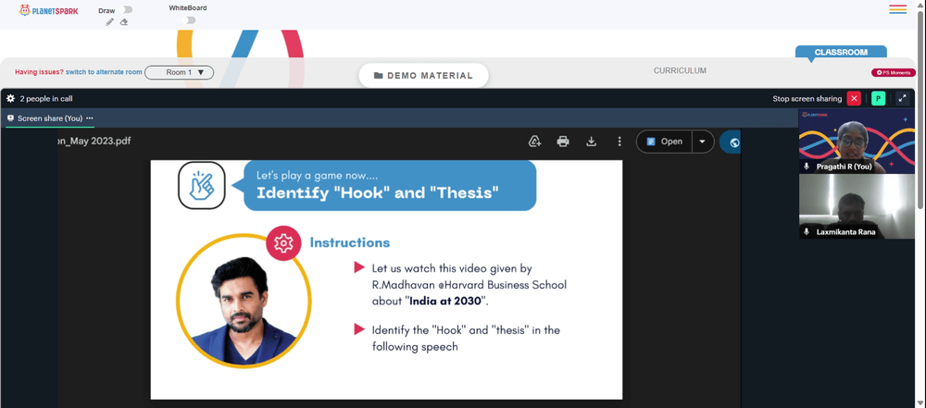Open Screen share tab options ellipsis
This screenshot has width=926, height=408.
point(90,118)
